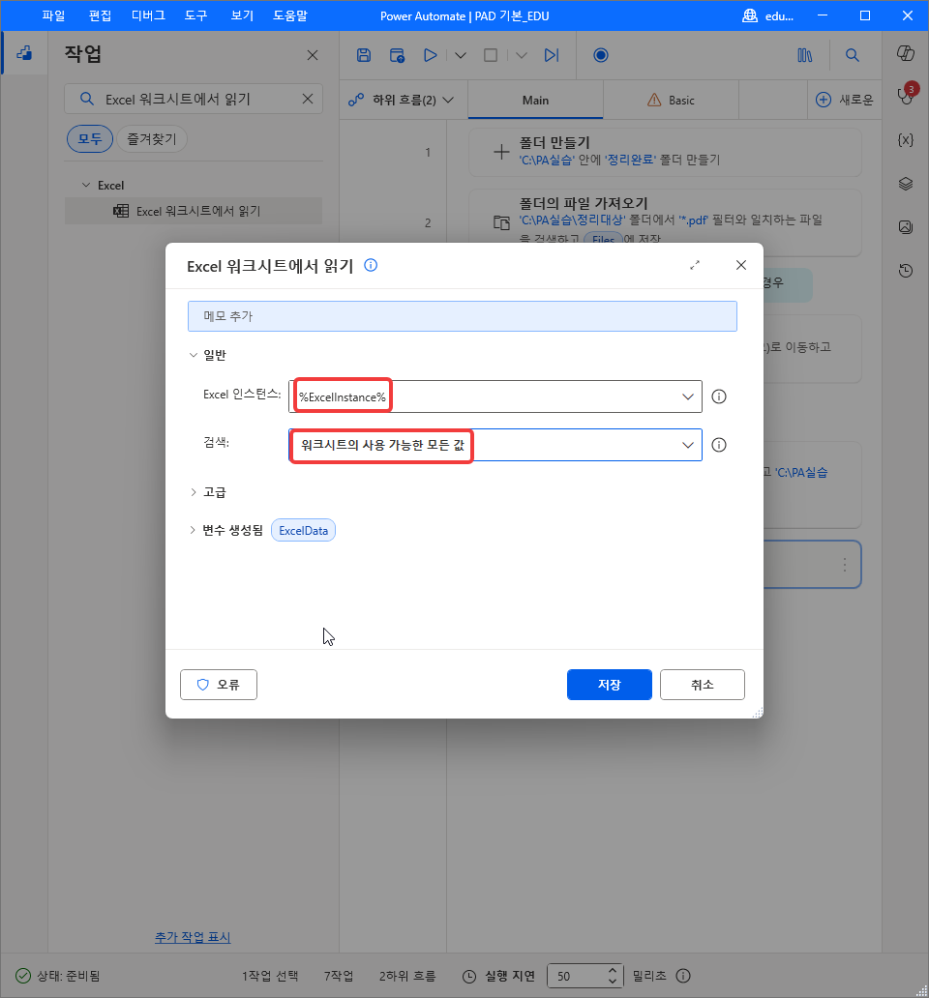
Task: Select 'Excel 워크시트에서 읽기' action in tree
Action: tap(194, 211)
